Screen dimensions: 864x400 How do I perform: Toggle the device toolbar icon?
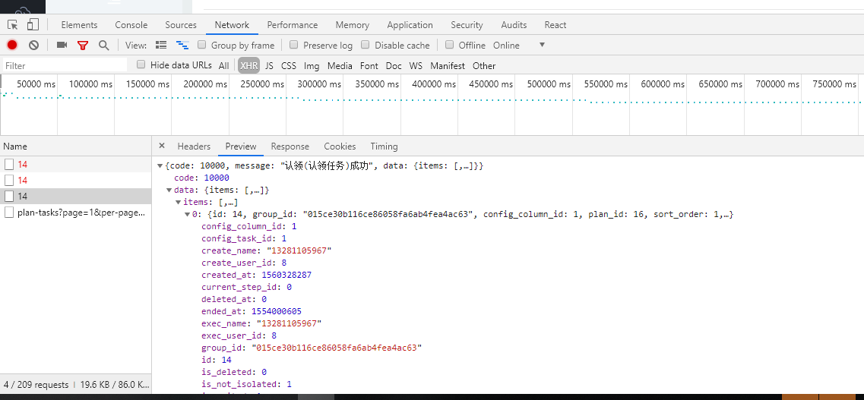click(33, 25)
